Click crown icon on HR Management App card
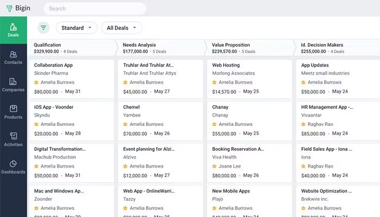This screenshot has height=217, width=380. pos(303,124)
